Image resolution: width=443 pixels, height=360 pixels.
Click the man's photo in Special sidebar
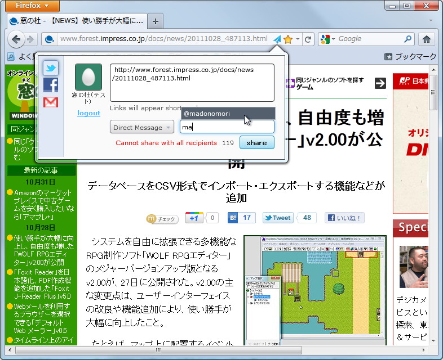click(414, 267)
